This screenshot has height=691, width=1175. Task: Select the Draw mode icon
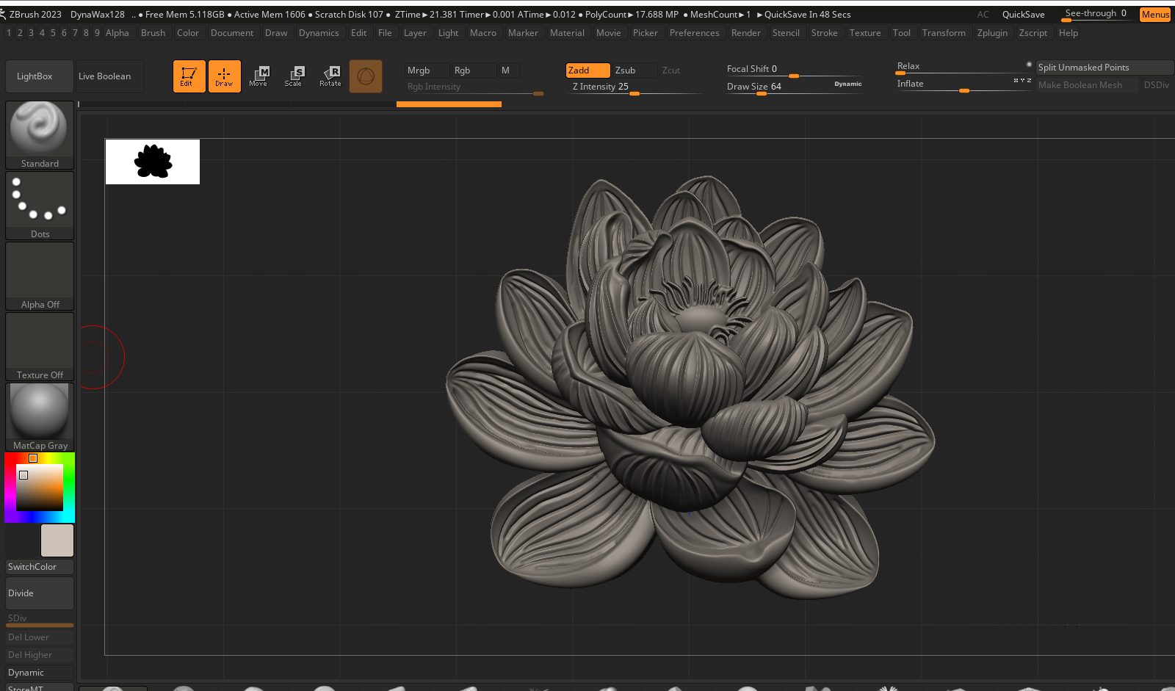coord(224,76)
